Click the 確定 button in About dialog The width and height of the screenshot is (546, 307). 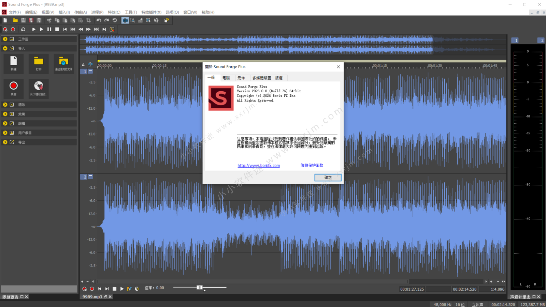tap(328, 178)
